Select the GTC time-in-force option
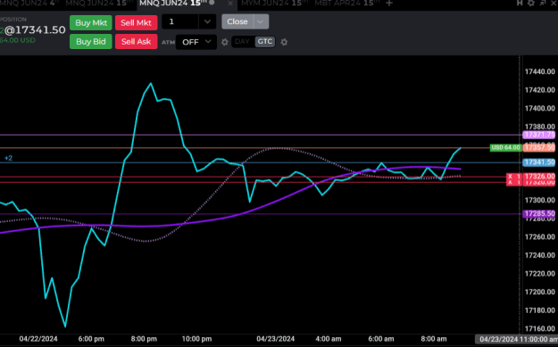This screenshot has width=558, height=347. coord(265,42)
